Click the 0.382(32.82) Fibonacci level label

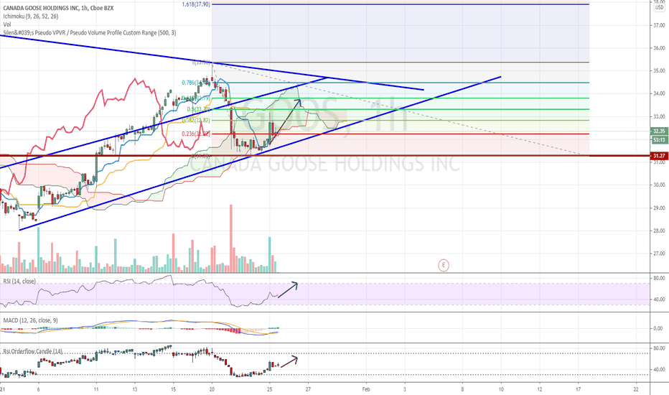pos(196,121)
